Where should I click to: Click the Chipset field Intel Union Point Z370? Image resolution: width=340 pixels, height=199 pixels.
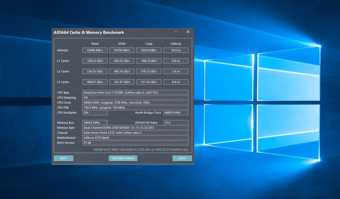point(135,133)
